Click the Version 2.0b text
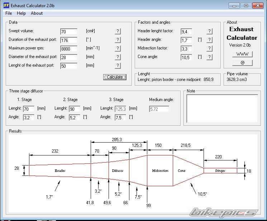The width and height of the screenshot is (267, 221). coord(240,45)
